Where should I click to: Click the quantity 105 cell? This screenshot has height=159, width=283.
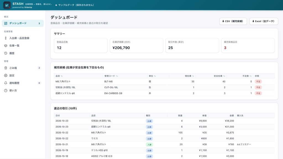click(180, 132)
